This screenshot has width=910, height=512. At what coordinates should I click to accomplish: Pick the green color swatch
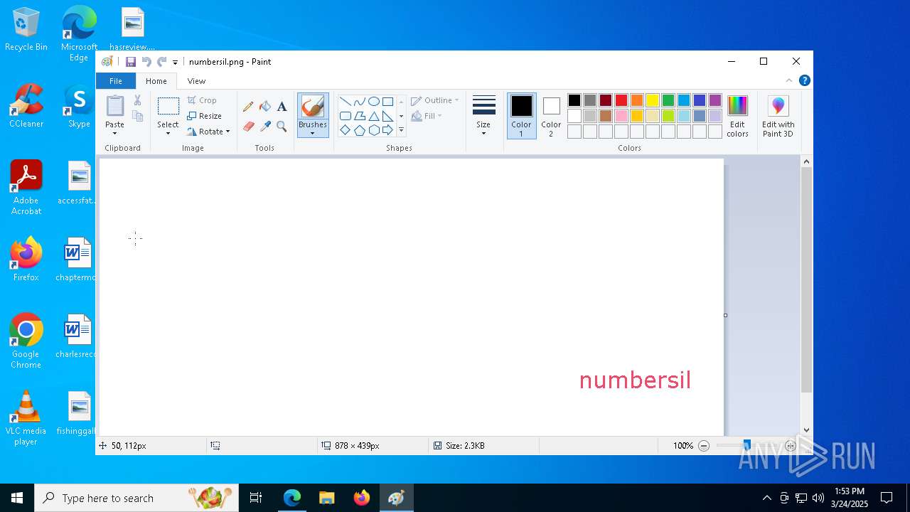point(668,100)
